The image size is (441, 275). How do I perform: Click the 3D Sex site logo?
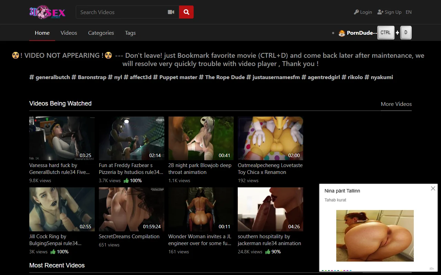[47, 12]
